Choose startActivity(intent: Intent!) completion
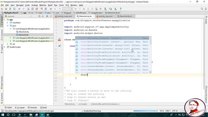This screenshot has height=117, width=208. click(112, 38)
